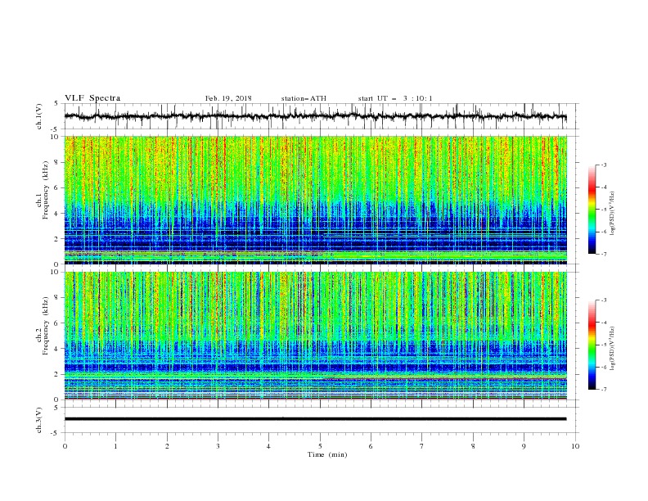Click time axis tick label "7"

pyautogui.click(x=422, y=446)
